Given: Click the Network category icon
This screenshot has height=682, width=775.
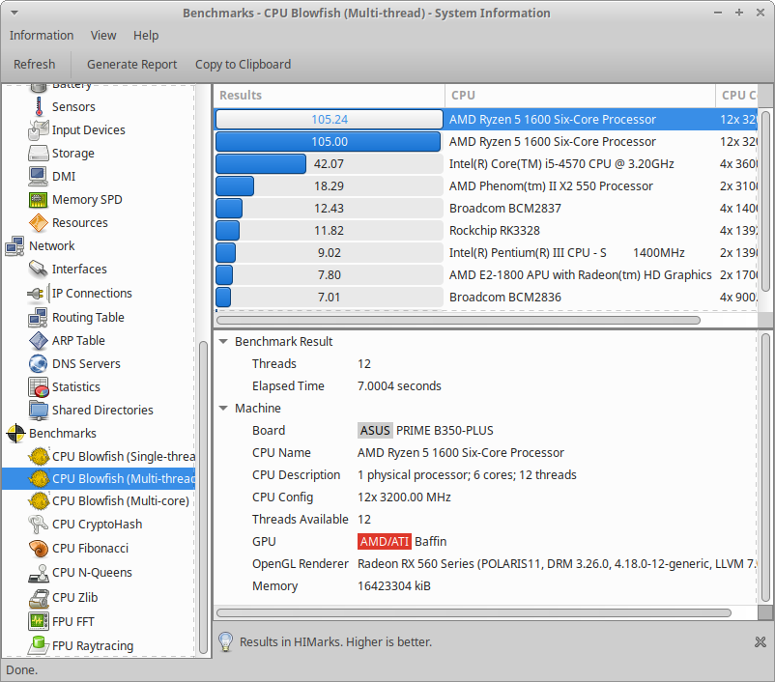Looking at the screenshot, I should [x=14, y=246].
